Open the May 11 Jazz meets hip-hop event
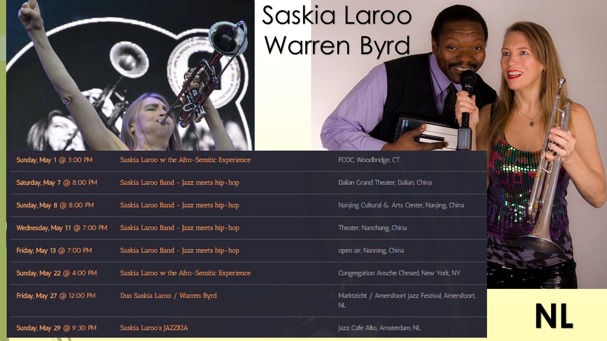This screenshot has height=341, width=607. pyautogui.click(x=180, y=228)
